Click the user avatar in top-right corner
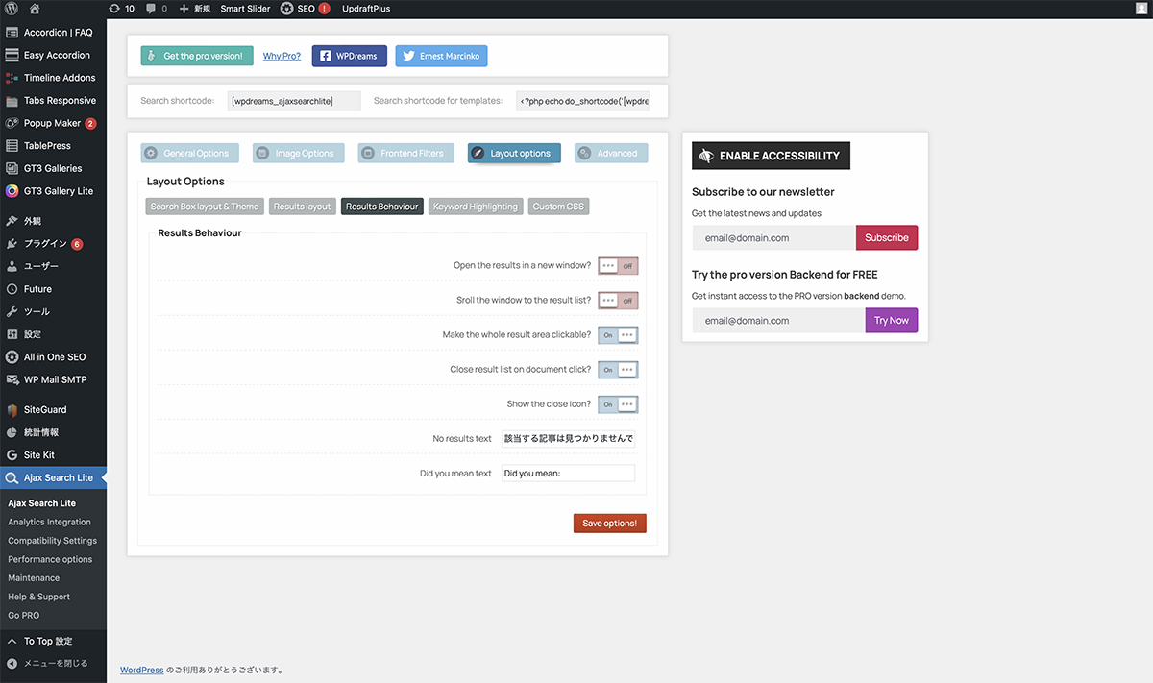The width and height of the screenshot is (1153, 683). pyautogui.click(x=1140, y=9)
